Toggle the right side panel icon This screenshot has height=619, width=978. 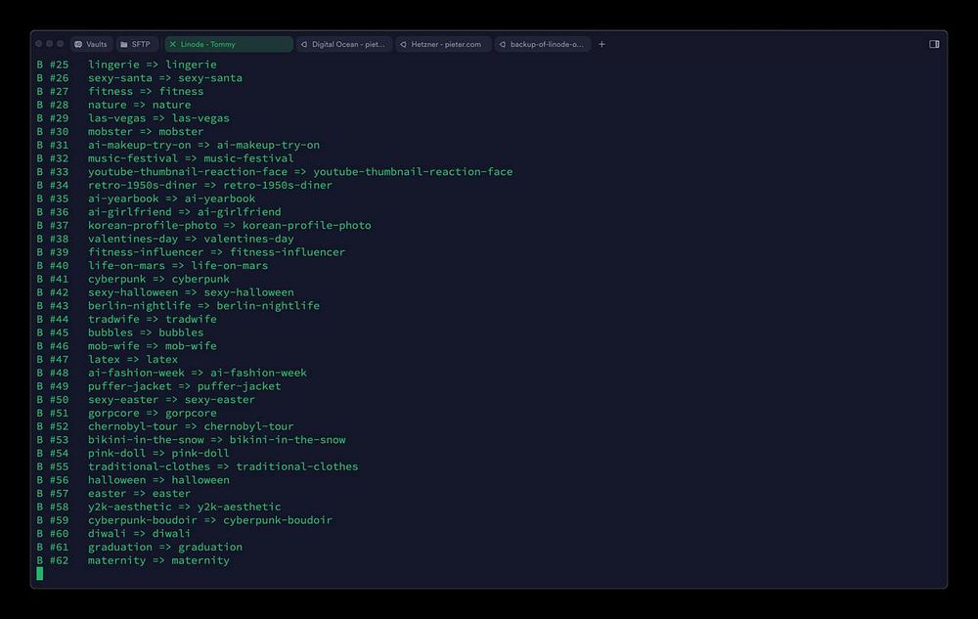[x=934, y=44]
